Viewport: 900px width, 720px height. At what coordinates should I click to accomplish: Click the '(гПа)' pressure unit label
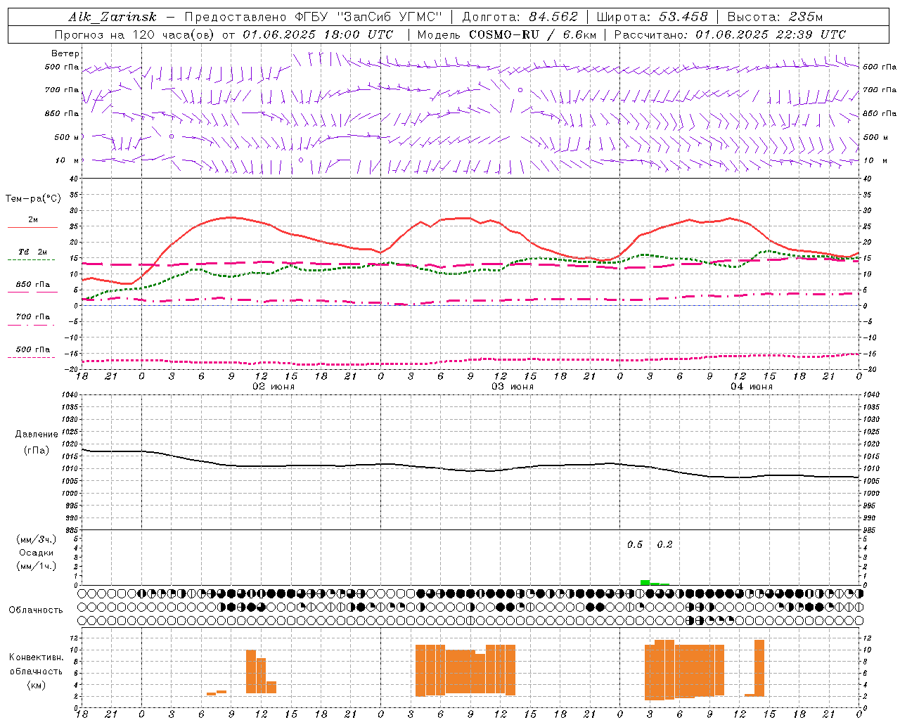click(x=37, y=451)
